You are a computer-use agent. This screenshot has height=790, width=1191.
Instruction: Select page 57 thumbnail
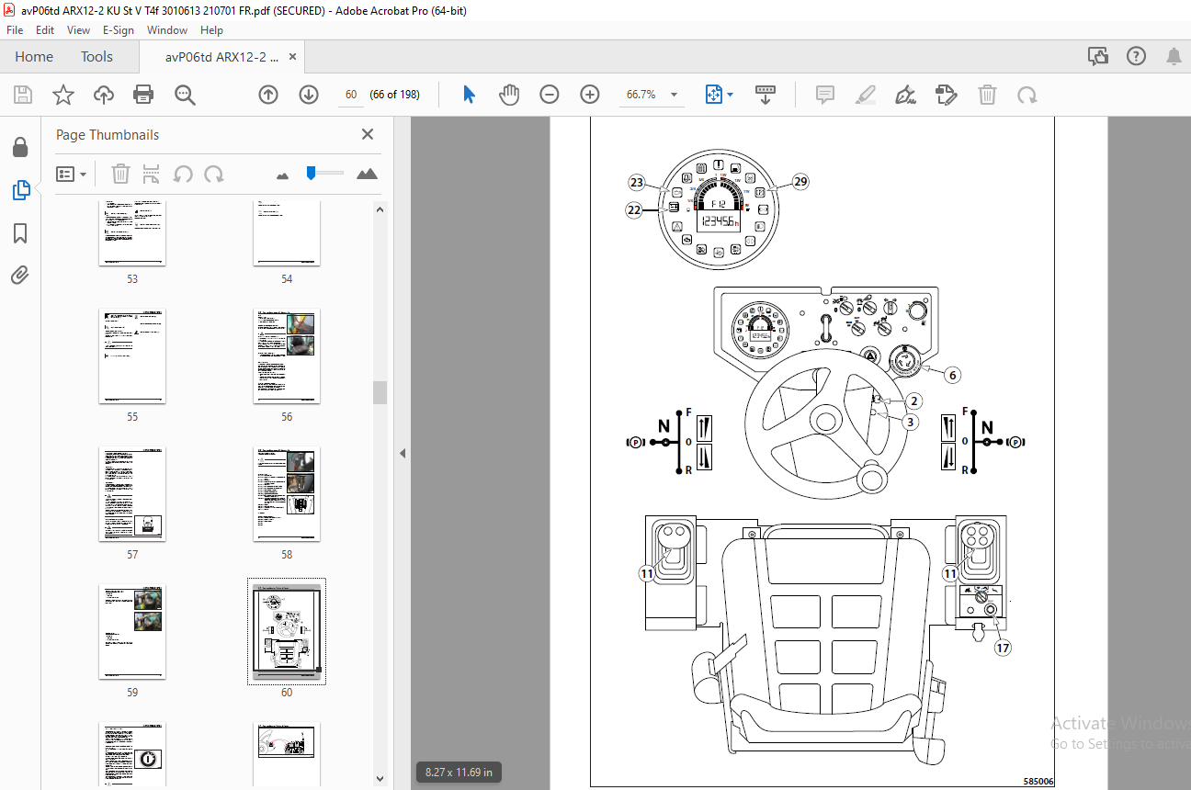[132, 494]
